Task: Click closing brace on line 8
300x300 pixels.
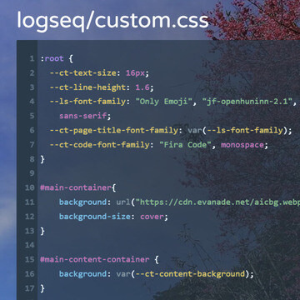Action: (42, 159)
